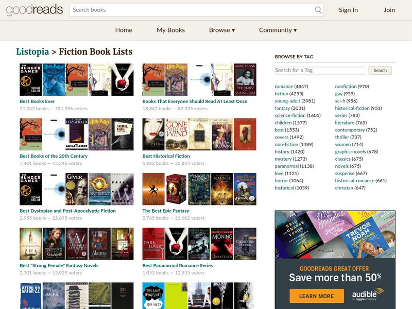Select the horror tag
The image size is (412, 309).
click(281, 181)
